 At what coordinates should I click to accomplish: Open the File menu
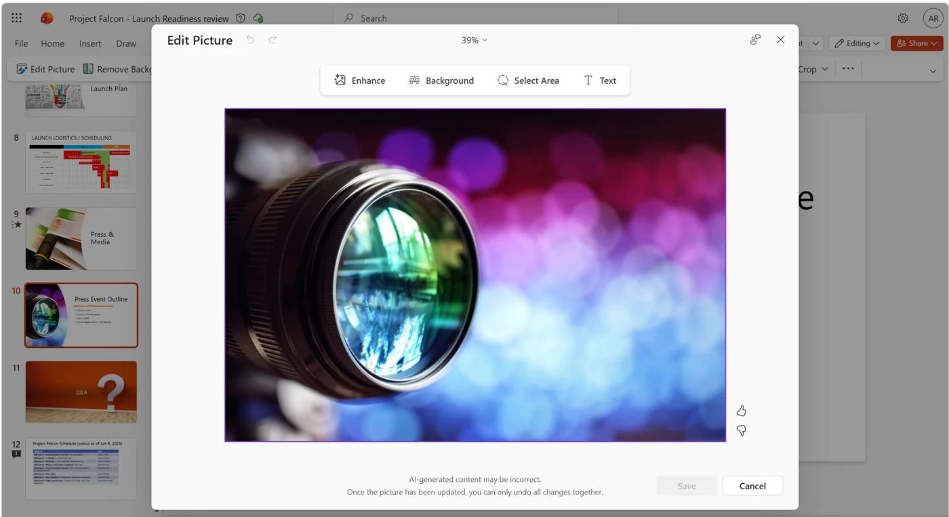coord(22,43)
